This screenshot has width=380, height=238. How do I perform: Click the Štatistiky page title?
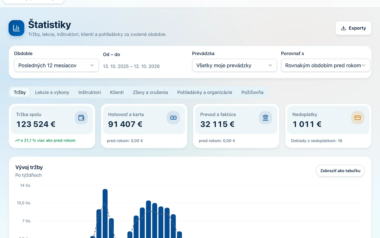[x=49, y=24]
